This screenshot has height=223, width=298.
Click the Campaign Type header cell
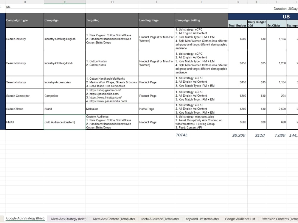click(x=25, y=20)
